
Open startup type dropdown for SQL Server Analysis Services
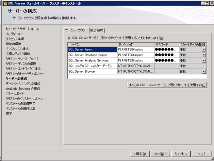point(204,60)
